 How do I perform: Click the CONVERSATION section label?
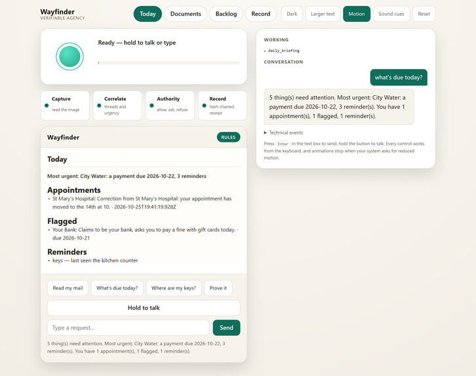[x=283, y=62]
